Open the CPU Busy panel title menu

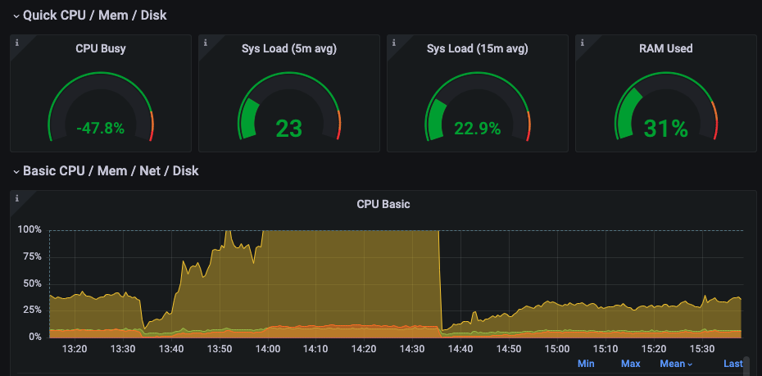pyautogui.click(x=101, y=48)
